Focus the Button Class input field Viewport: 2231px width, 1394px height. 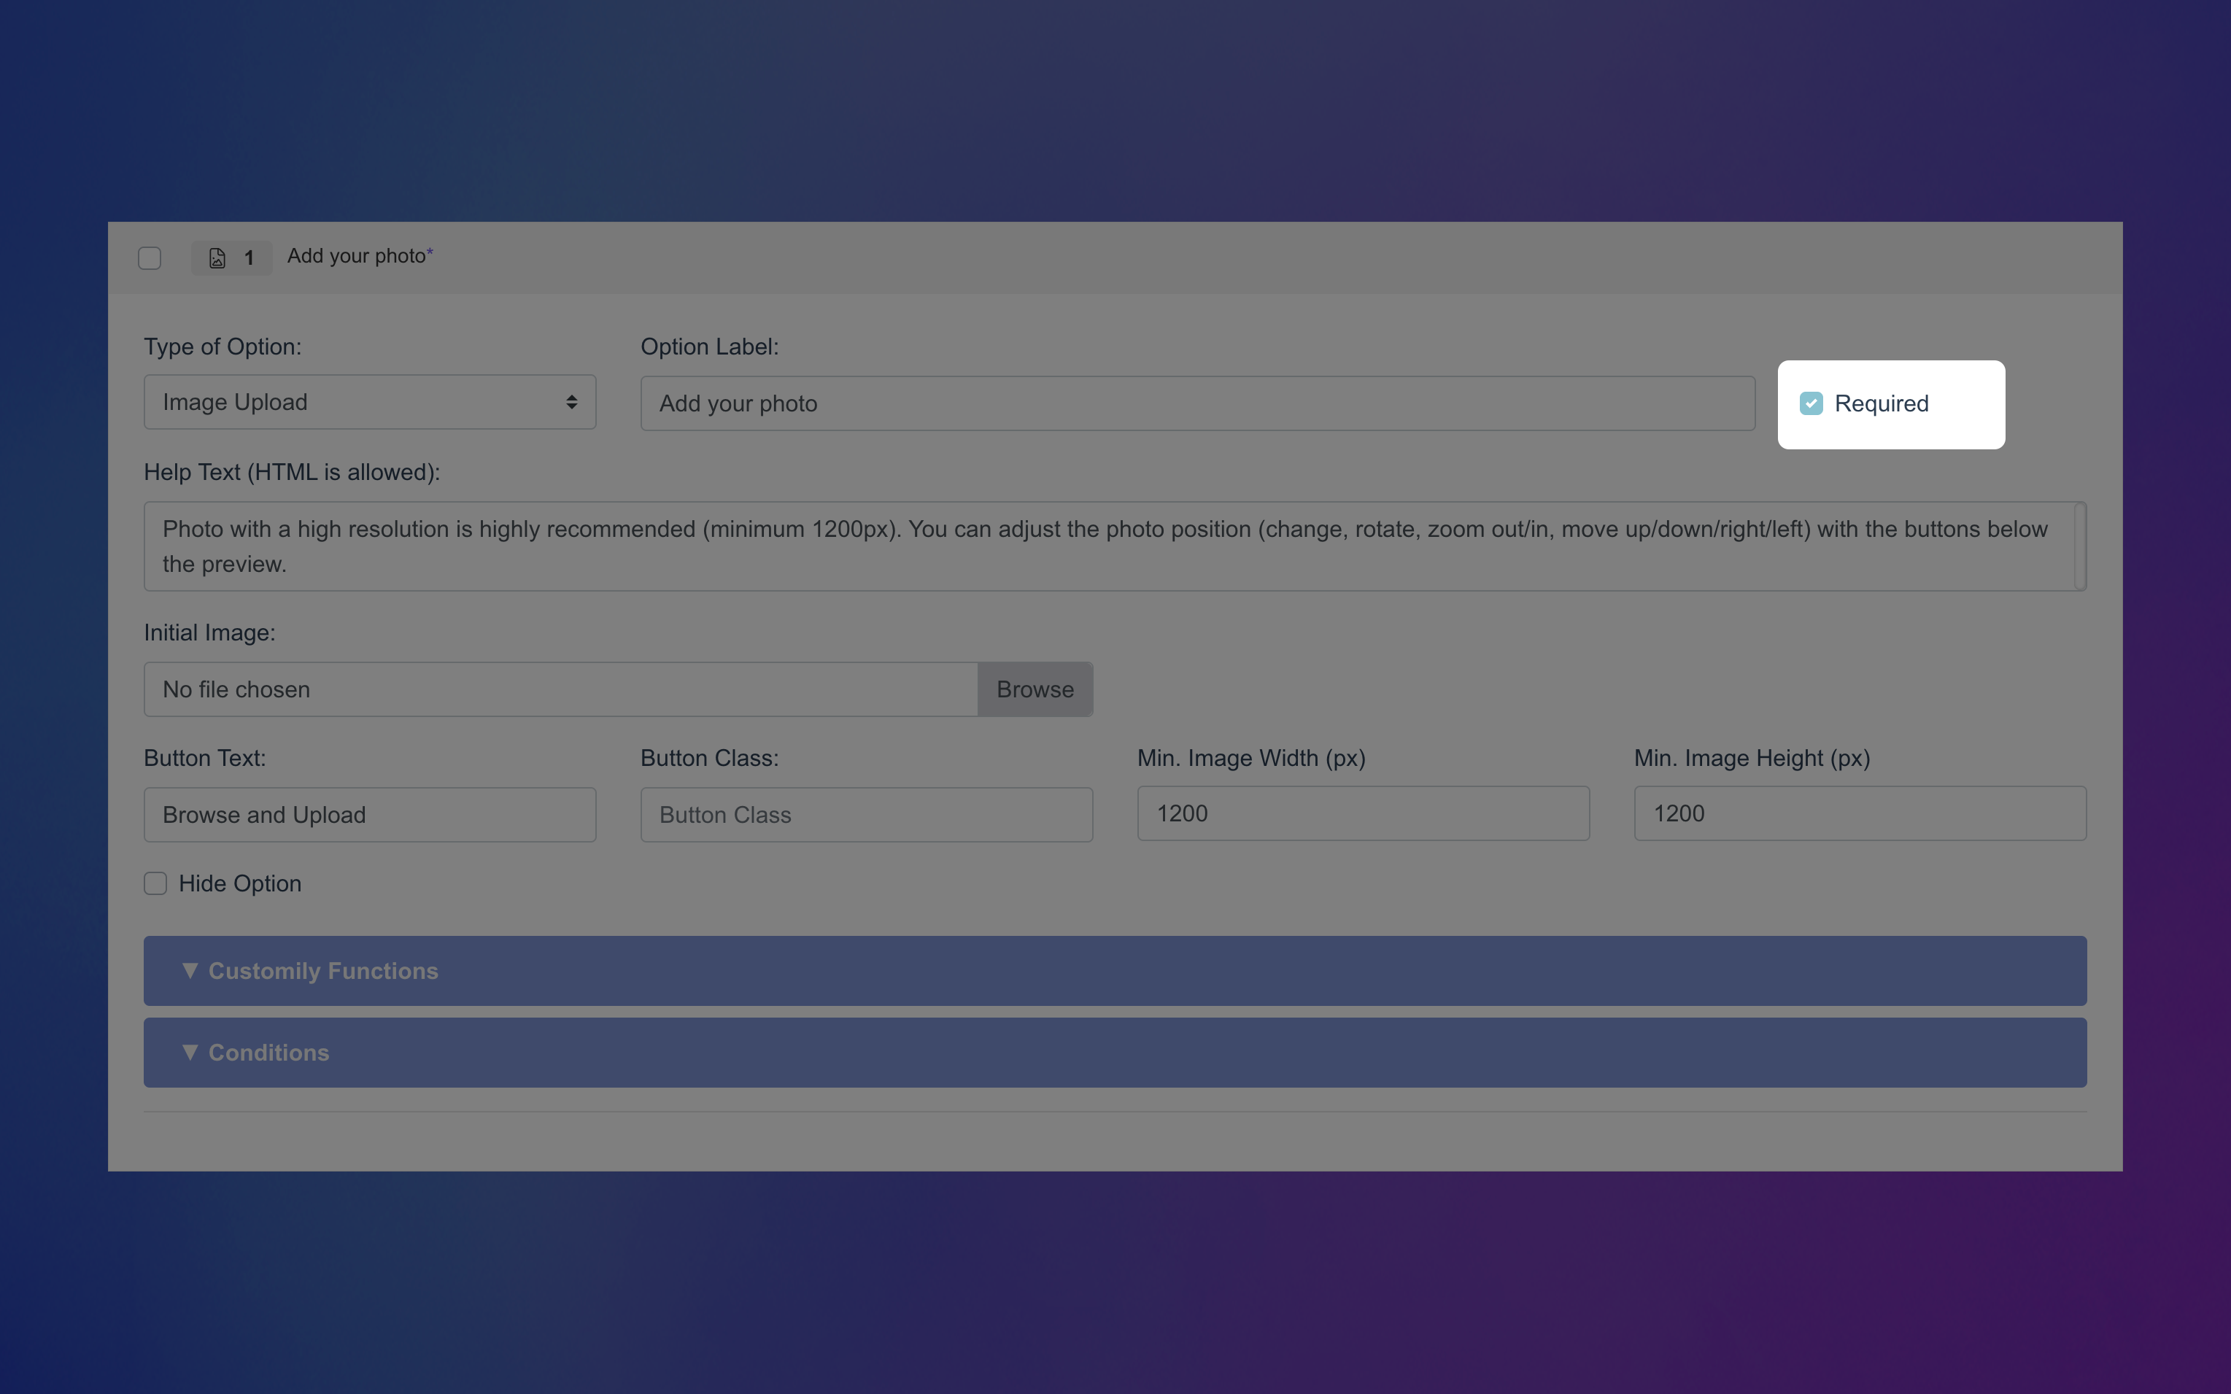[866, 815]
